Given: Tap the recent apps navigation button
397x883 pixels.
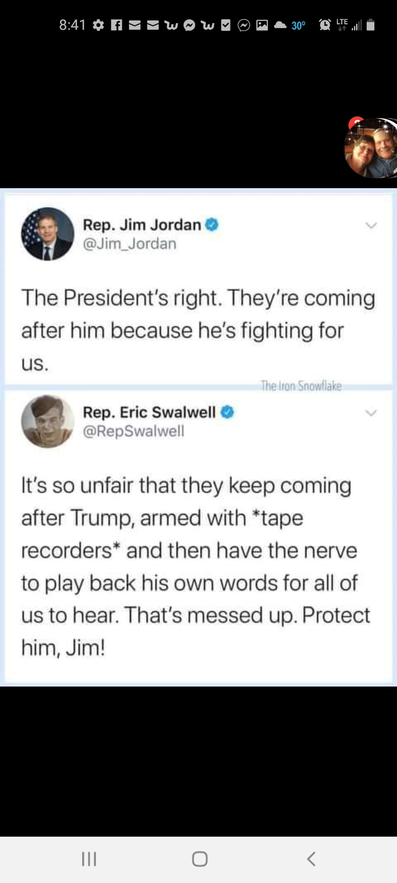Looking at the screenshot, I should pos(89,859).
